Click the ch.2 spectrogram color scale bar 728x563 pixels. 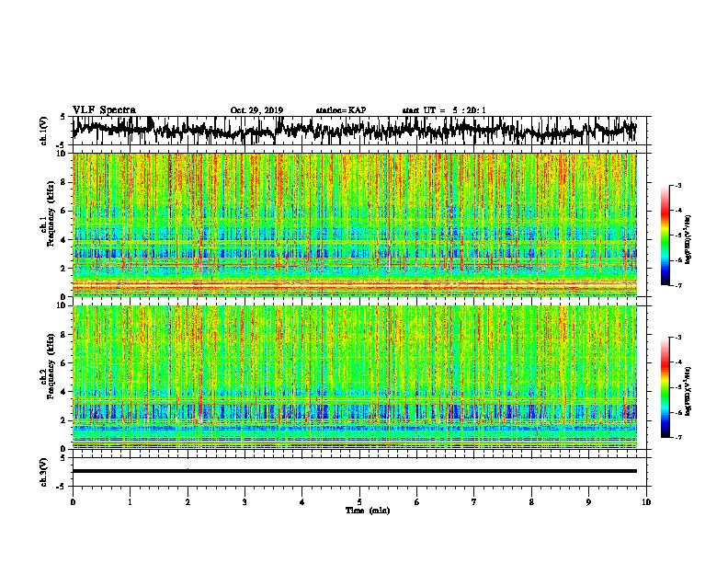(665, 387)
